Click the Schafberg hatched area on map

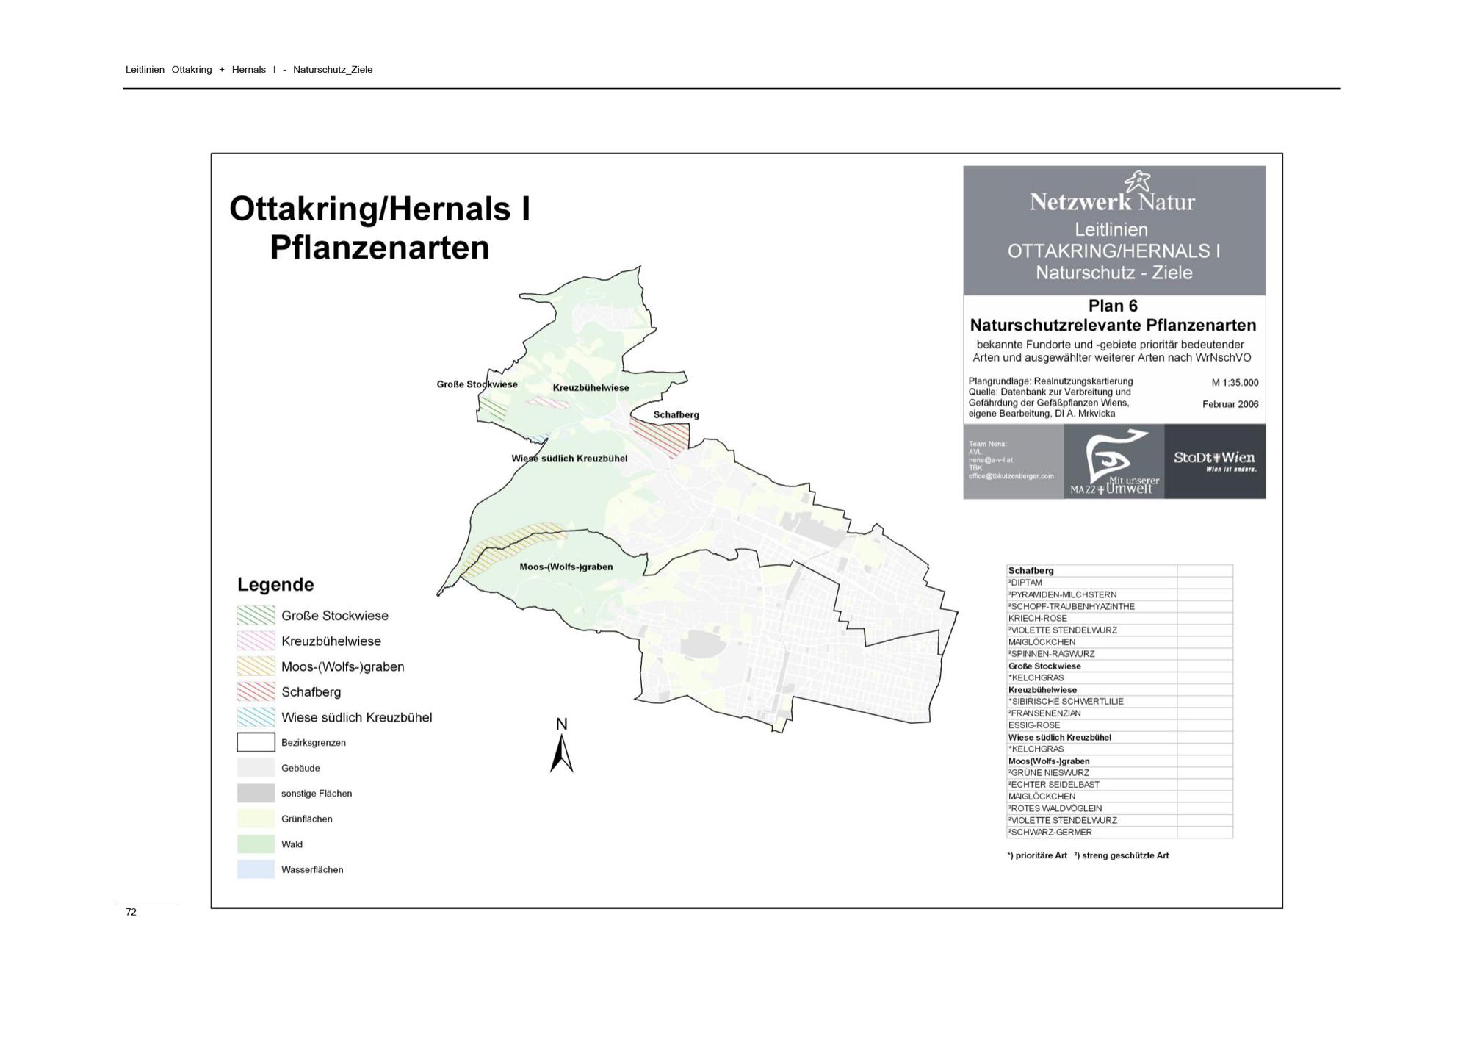[x=663, y=436]
